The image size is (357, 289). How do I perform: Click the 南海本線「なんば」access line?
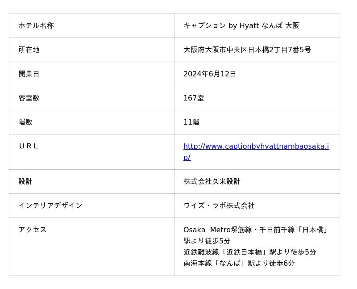click(x=239, y=263)
